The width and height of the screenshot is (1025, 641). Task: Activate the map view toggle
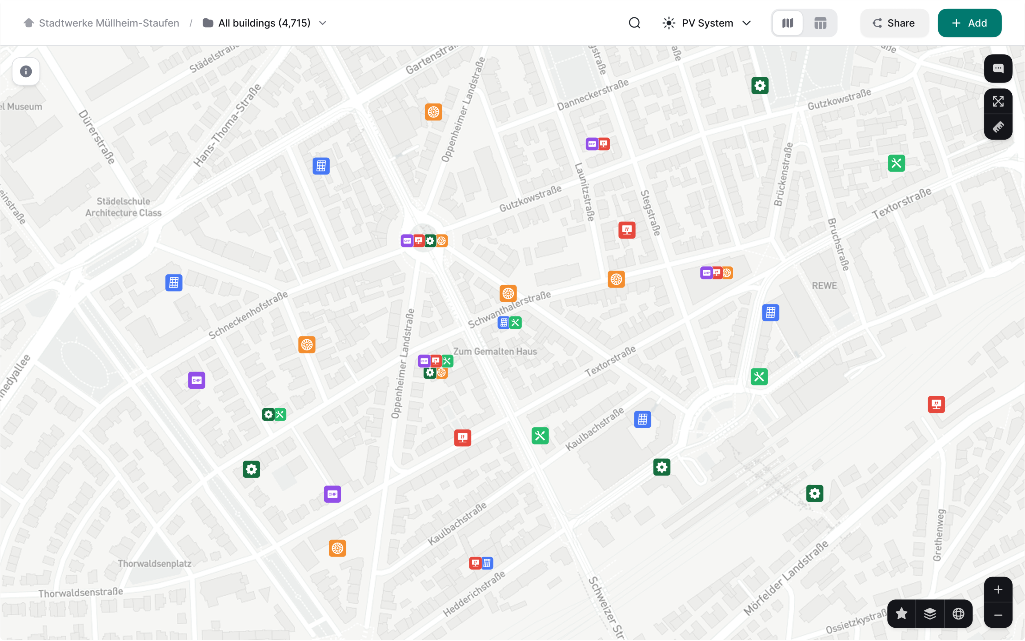(788, 23)
